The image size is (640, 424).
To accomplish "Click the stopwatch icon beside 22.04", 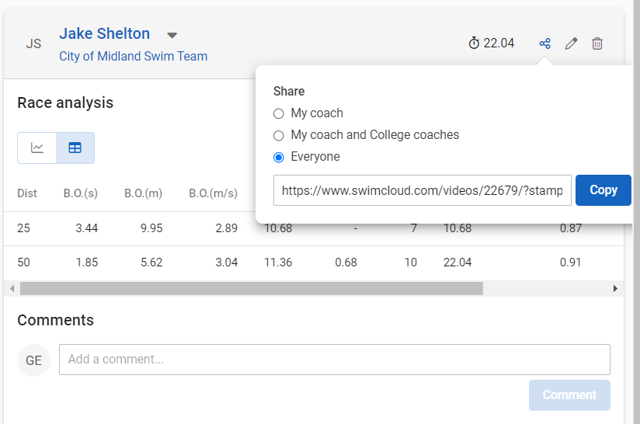I will [x=474, y=43].
